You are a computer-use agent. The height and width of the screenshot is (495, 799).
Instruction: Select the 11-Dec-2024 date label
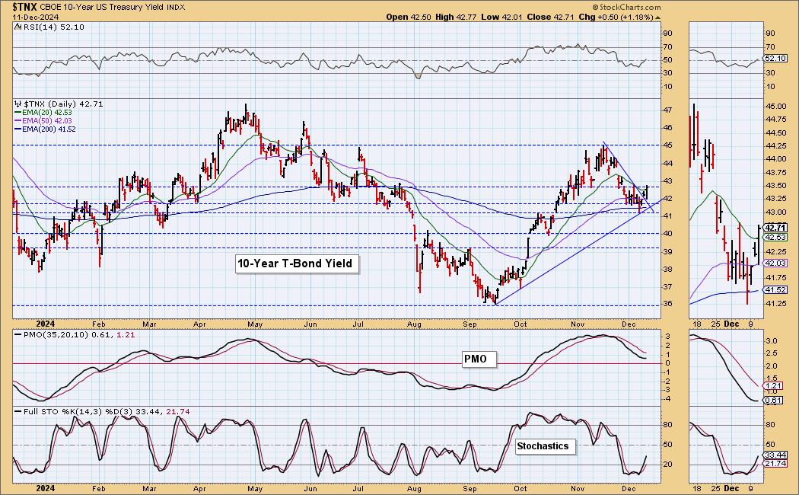36,17
